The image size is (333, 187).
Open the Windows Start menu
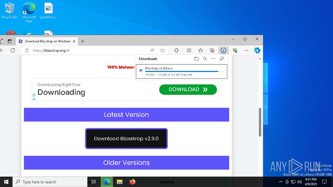click(x=6, y=182)
